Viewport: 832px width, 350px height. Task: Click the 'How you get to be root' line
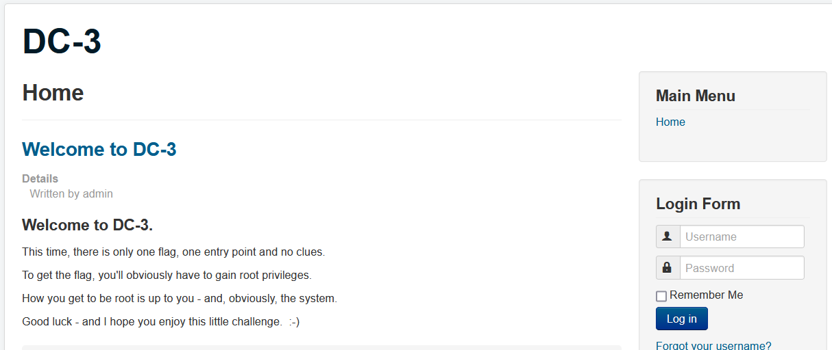point(180,298)
